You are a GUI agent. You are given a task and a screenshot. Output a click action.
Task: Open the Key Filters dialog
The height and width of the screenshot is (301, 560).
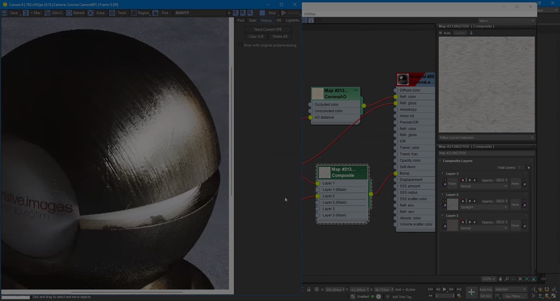tap(514, 296)
